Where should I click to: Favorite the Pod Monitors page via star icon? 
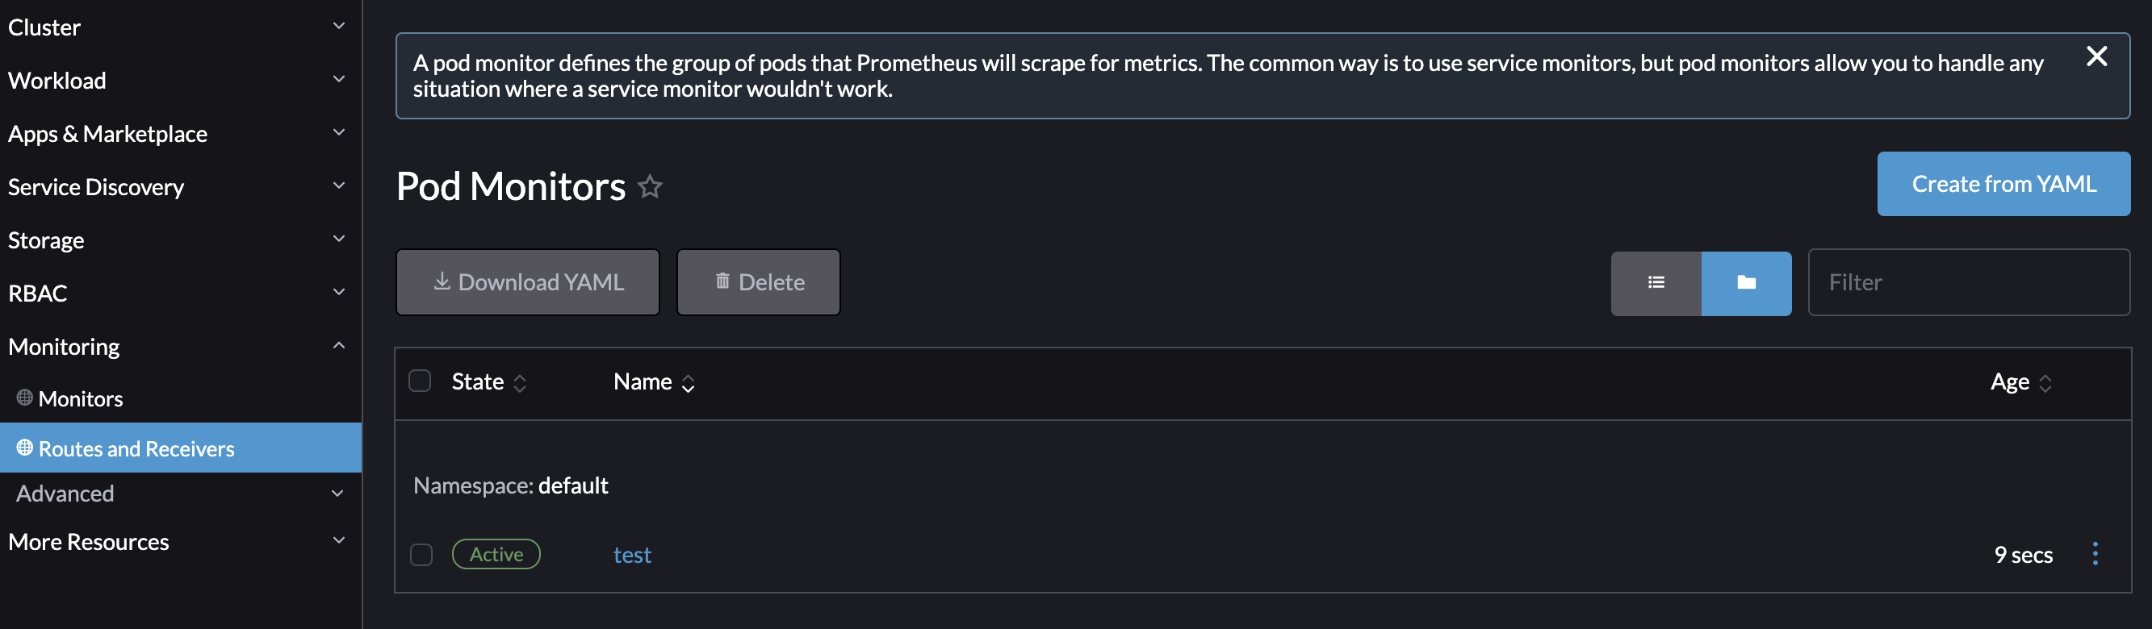651,187
